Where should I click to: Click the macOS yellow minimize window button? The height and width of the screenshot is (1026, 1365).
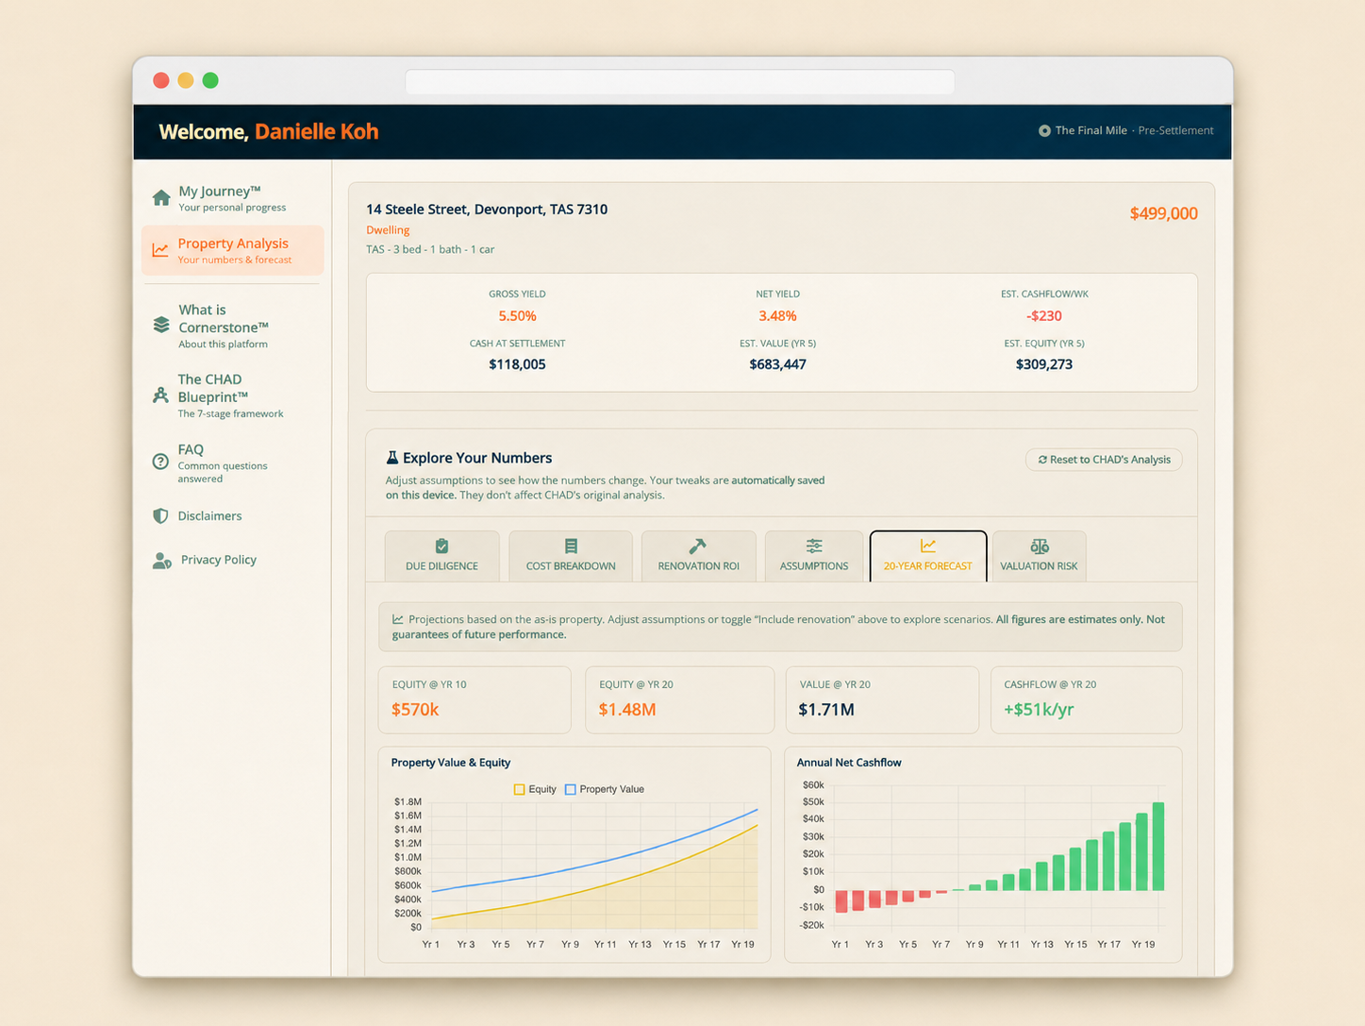[186, 80]
